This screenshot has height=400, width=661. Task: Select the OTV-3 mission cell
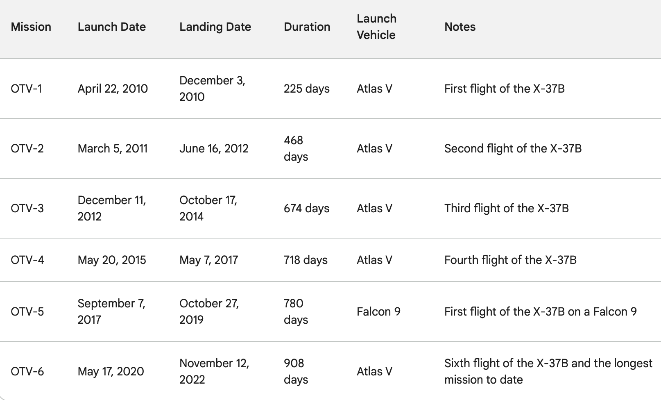point(27,209)
